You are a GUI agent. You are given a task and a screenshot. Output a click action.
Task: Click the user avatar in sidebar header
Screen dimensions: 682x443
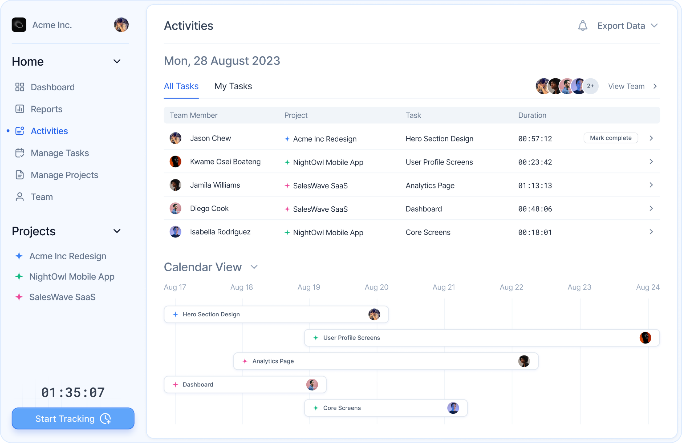(x=121, y=25)
